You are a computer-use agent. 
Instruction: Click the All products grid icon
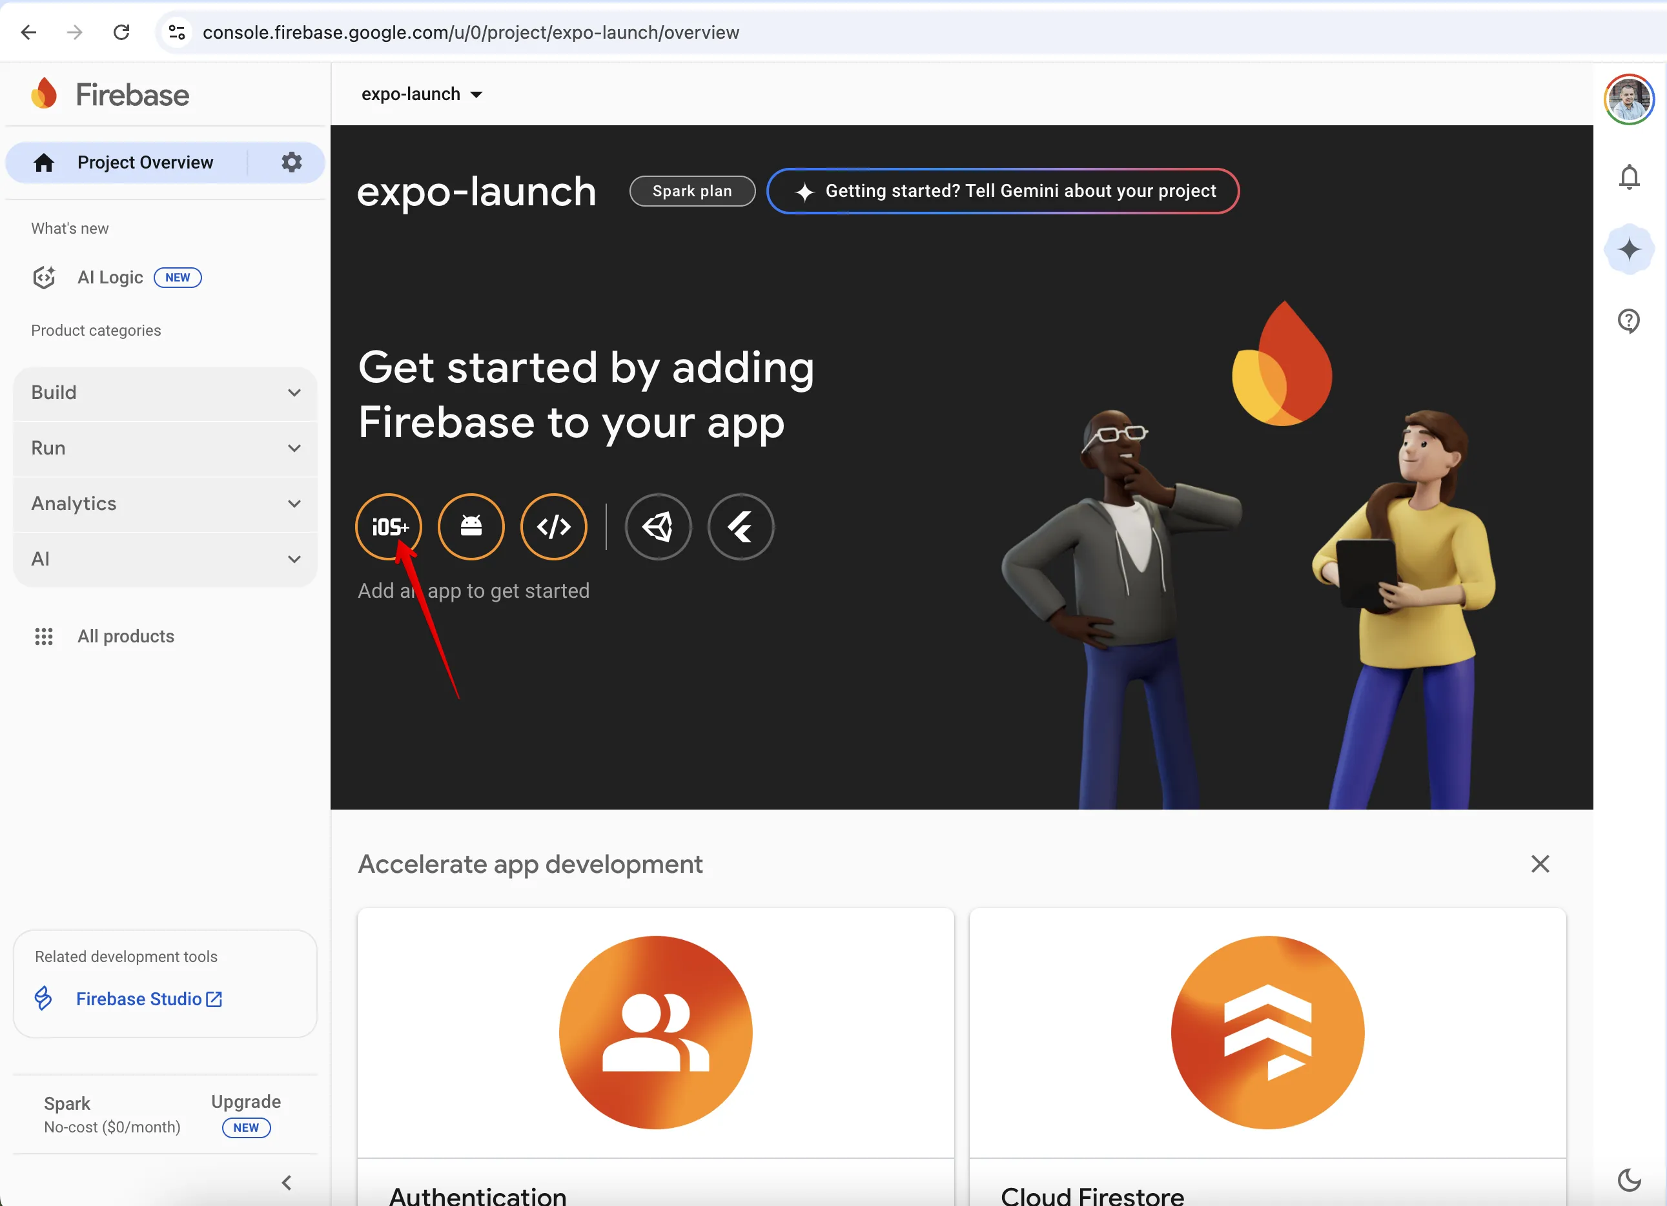[44, 637]
